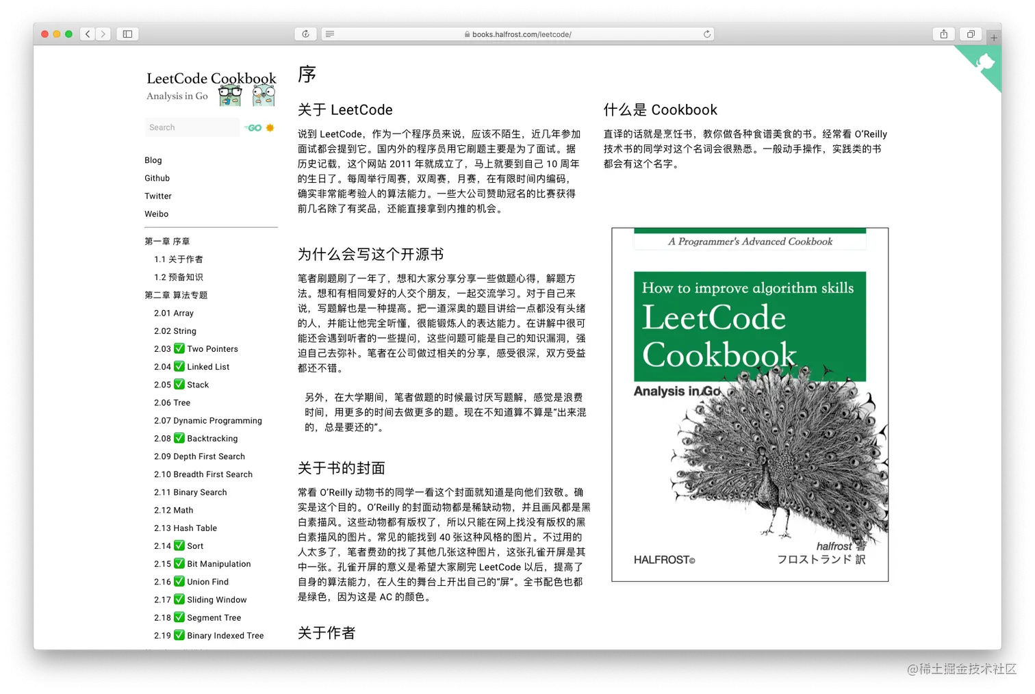Click the privacy report toolbar button
The width and height of the screenshot is (1035, 694).
[305, 34]
